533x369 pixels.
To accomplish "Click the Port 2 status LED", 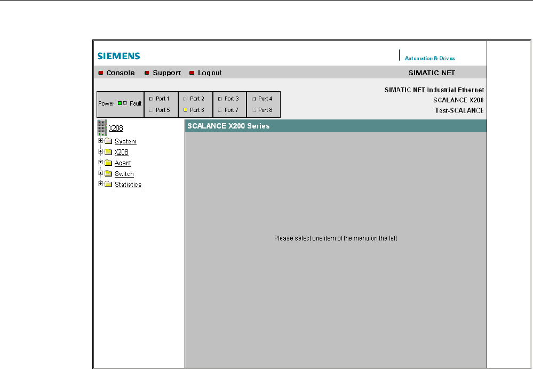I will coord(186,99).
